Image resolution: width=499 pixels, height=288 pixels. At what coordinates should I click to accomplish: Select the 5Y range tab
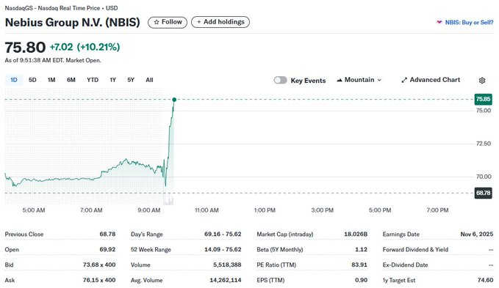[131, 80]
